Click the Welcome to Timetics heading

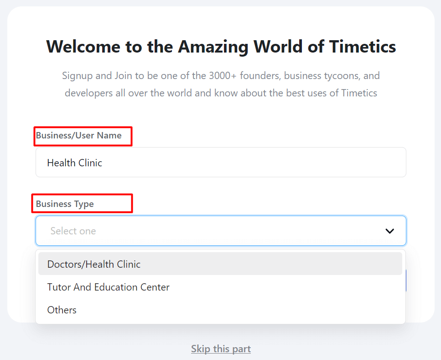(x=221, y=47)
